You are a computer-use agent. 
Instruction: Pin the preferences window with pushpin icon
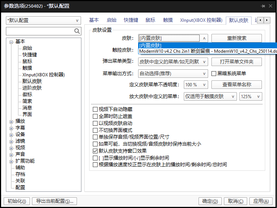[263, 6]
